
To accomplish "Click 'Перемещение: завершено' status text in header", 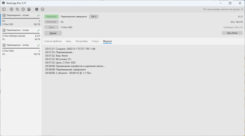I will point(74,16).
